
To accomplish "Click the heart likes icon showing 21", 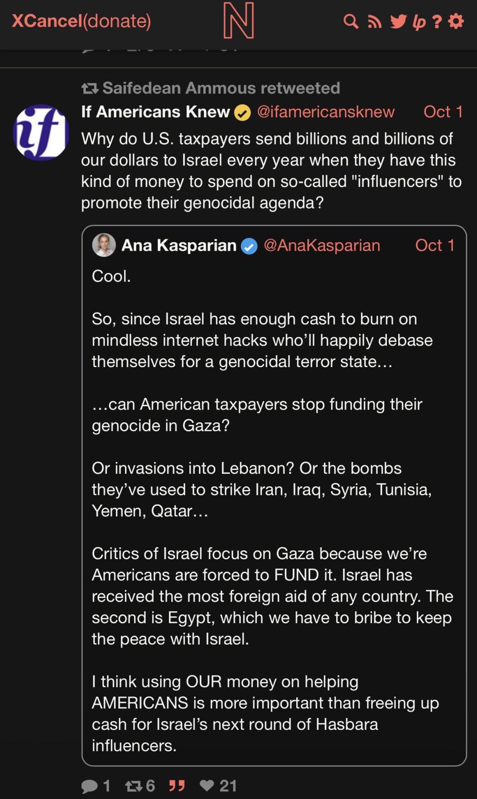I will click(207, 786).
